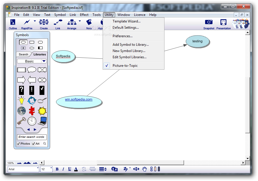Toggle Picture-to-Topic menu option
Image resolution: width=258 pixels, height=181 pixels.
tap(133, 66)
